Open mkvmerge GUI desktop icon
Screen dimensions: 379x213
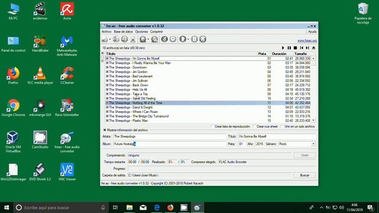pos(40,108)
